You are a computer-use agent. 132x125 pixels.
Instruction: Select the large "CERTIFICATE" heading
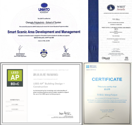tap(107, 79)
